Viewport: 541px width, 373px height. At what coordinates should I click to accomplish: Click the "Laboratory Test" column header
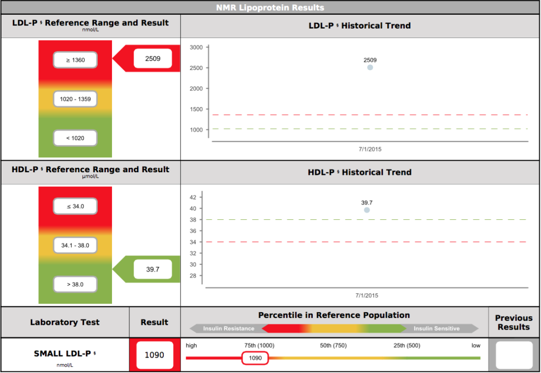click(x=65, y=322)
